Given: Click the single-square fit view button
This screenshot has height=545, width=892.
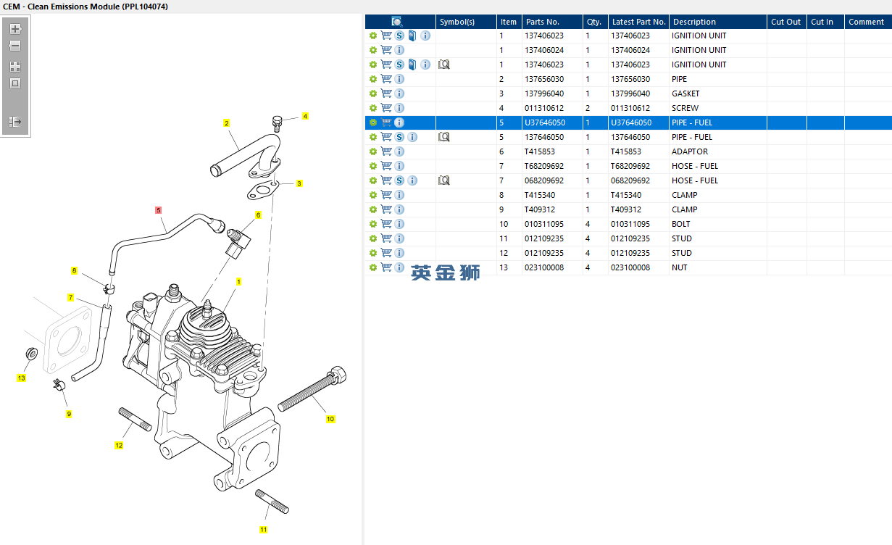Looking at the screenshot, I should tap(15, 83).
